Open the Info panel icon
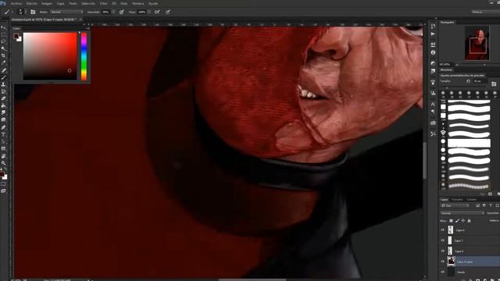 433,52
